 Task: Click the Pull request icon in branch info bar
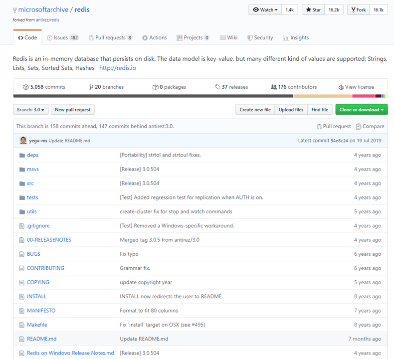[x=319, y=126]
